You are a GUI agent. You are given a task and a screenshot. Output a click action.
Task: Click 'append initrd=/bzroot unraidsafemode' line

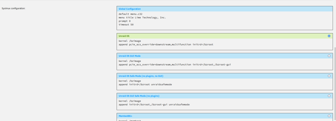145,84
